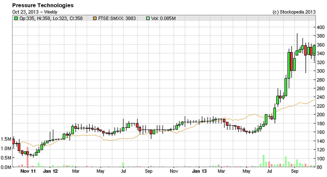327x177 pixels.
Task: Click the '(c) Stockopedia 2013' credit text
Action: pyautogui.click(x=294, y=12)
